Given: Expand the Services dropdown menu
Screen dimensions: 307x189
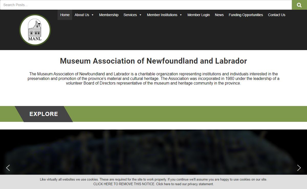Looking at the screenshot, I should (x=133, y=15).
